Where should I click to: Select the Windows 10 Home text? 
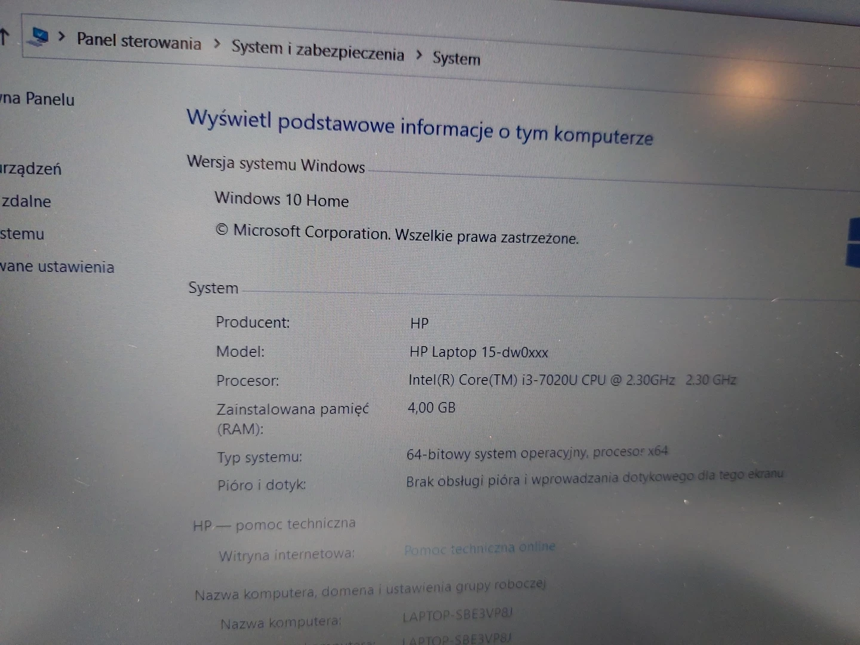282,199
